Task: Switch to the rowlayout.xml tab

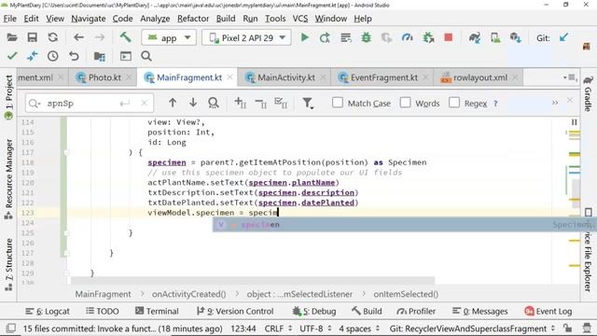Action: [479, 77]
